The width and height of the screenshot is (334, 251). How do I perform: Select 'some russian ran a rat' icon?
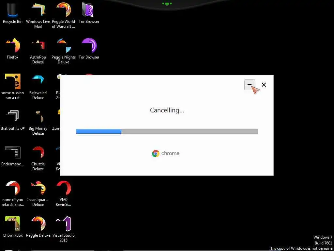(13, 86)
